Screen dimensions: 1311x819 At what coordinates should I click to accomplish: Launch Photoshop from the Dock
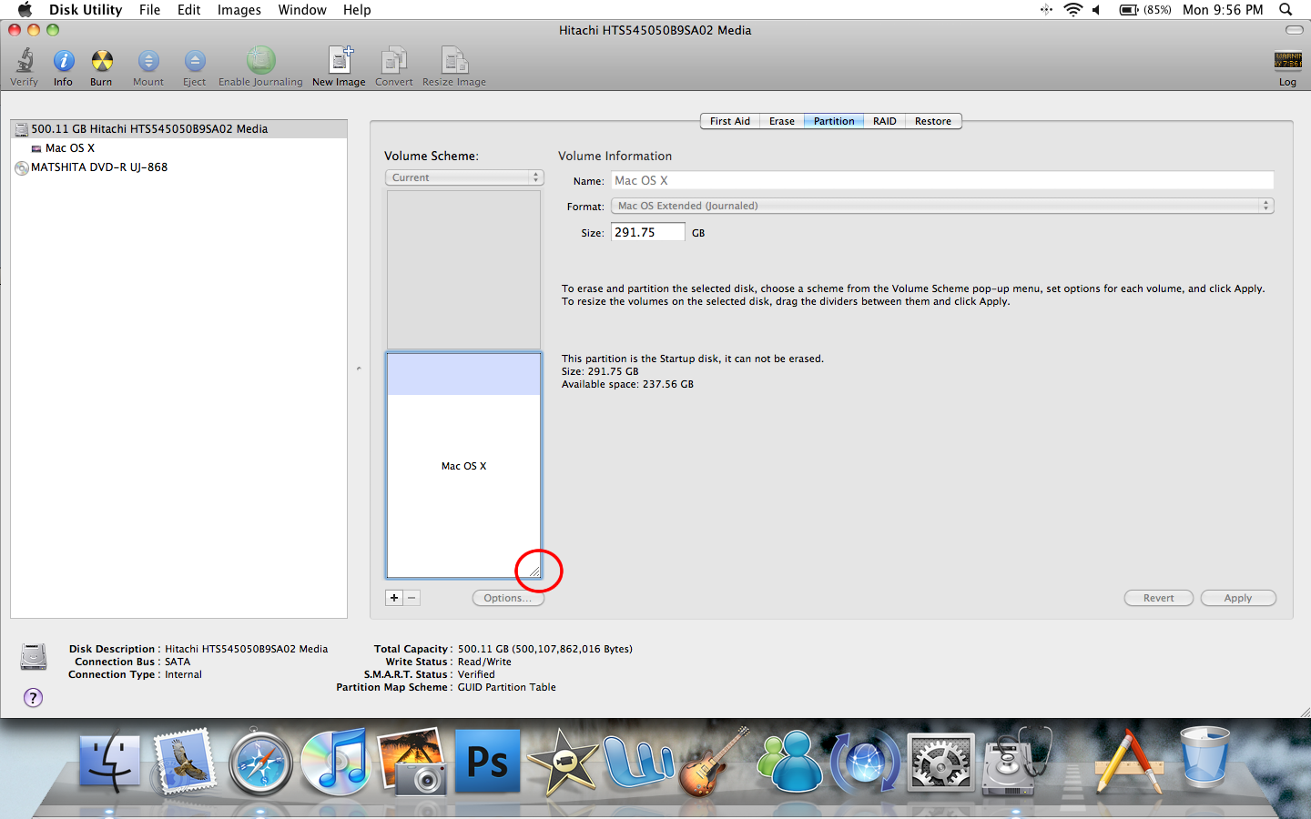(488, 761)
